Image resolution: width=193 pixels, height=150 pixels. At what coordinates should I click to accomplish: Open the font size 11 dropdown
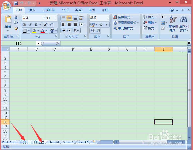[x=56, y=18]
